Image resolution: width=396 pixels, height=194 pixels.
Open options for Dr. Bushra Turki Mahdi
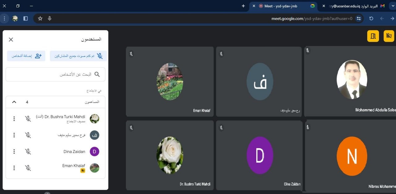(14, 119)
